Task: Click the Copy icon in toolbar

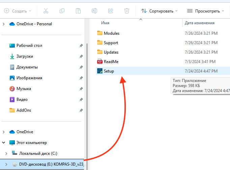Action: pos(62,11)
